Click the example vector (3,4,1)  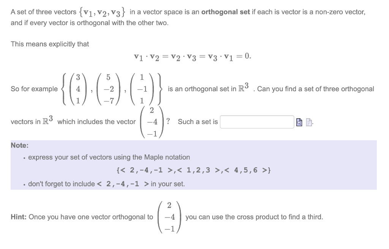pos(77,89)
